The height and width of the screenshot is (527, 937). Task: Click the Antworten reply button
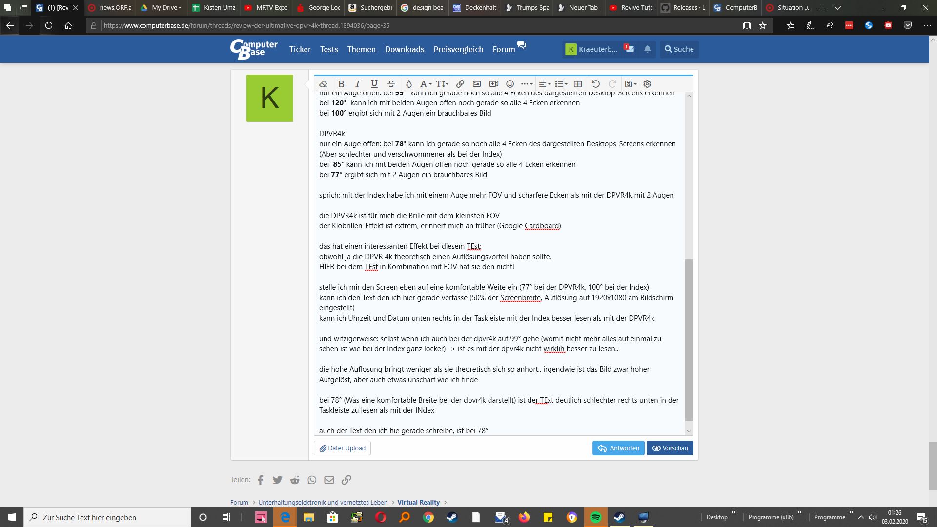pyautogui.click(x=618, y=448)
